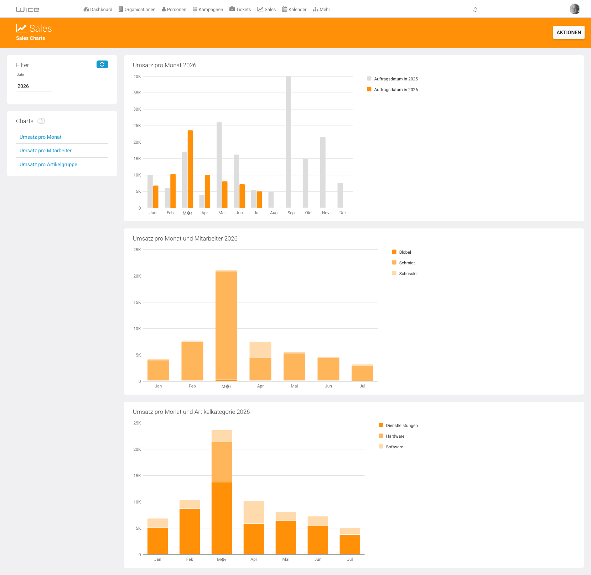Click the AKTIONEN button

(x=569, y=32)
